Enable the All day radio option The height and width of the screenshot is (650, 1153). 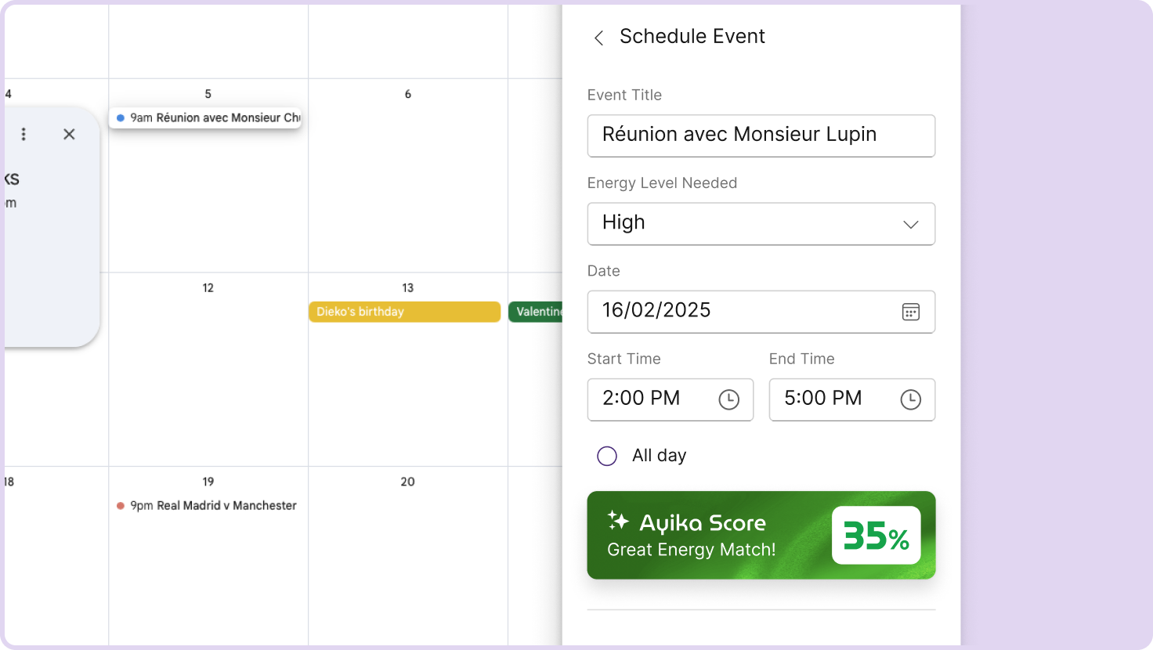[x=607, y=456]
